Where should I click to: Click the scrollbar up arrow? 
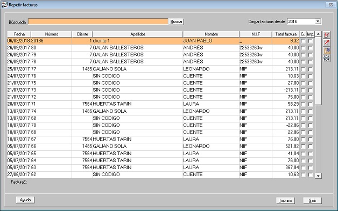(x=318, y=34)
